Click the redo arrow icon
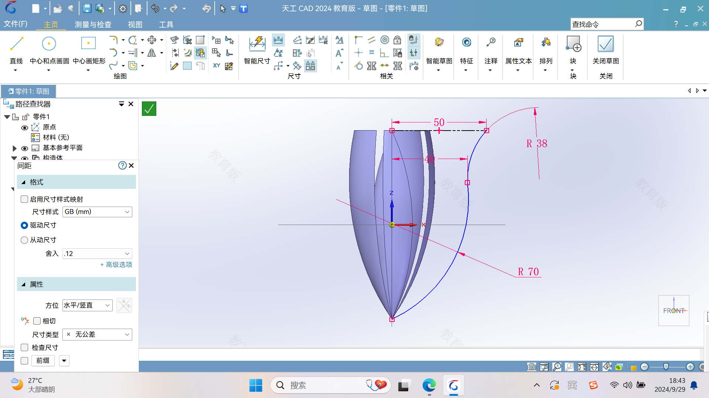Screen dimensions: 709x398 pyautogui.click(x=174, y=8)
